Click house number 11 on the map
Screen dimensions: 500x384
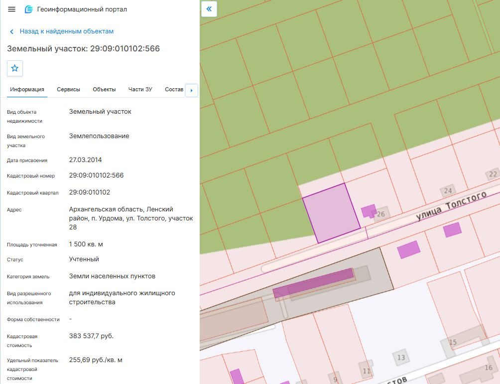point(367,371)
